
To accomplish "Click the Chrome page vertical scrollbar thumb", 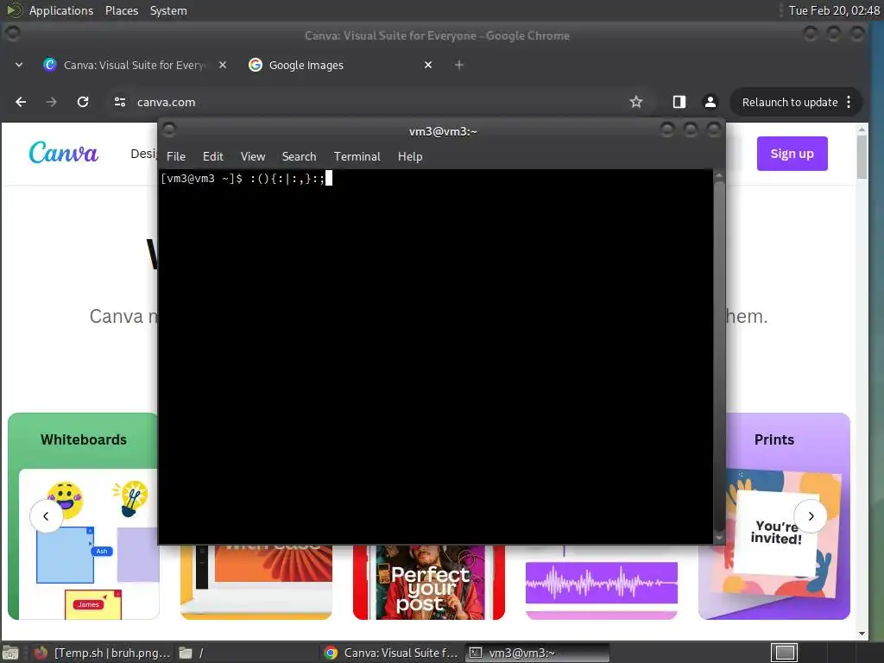I will tap(862, 157).
